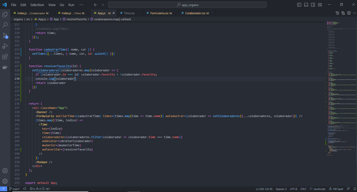Open the Explorer view in activity bar
This screenshot has width=357, height=192.
point(5,14)
